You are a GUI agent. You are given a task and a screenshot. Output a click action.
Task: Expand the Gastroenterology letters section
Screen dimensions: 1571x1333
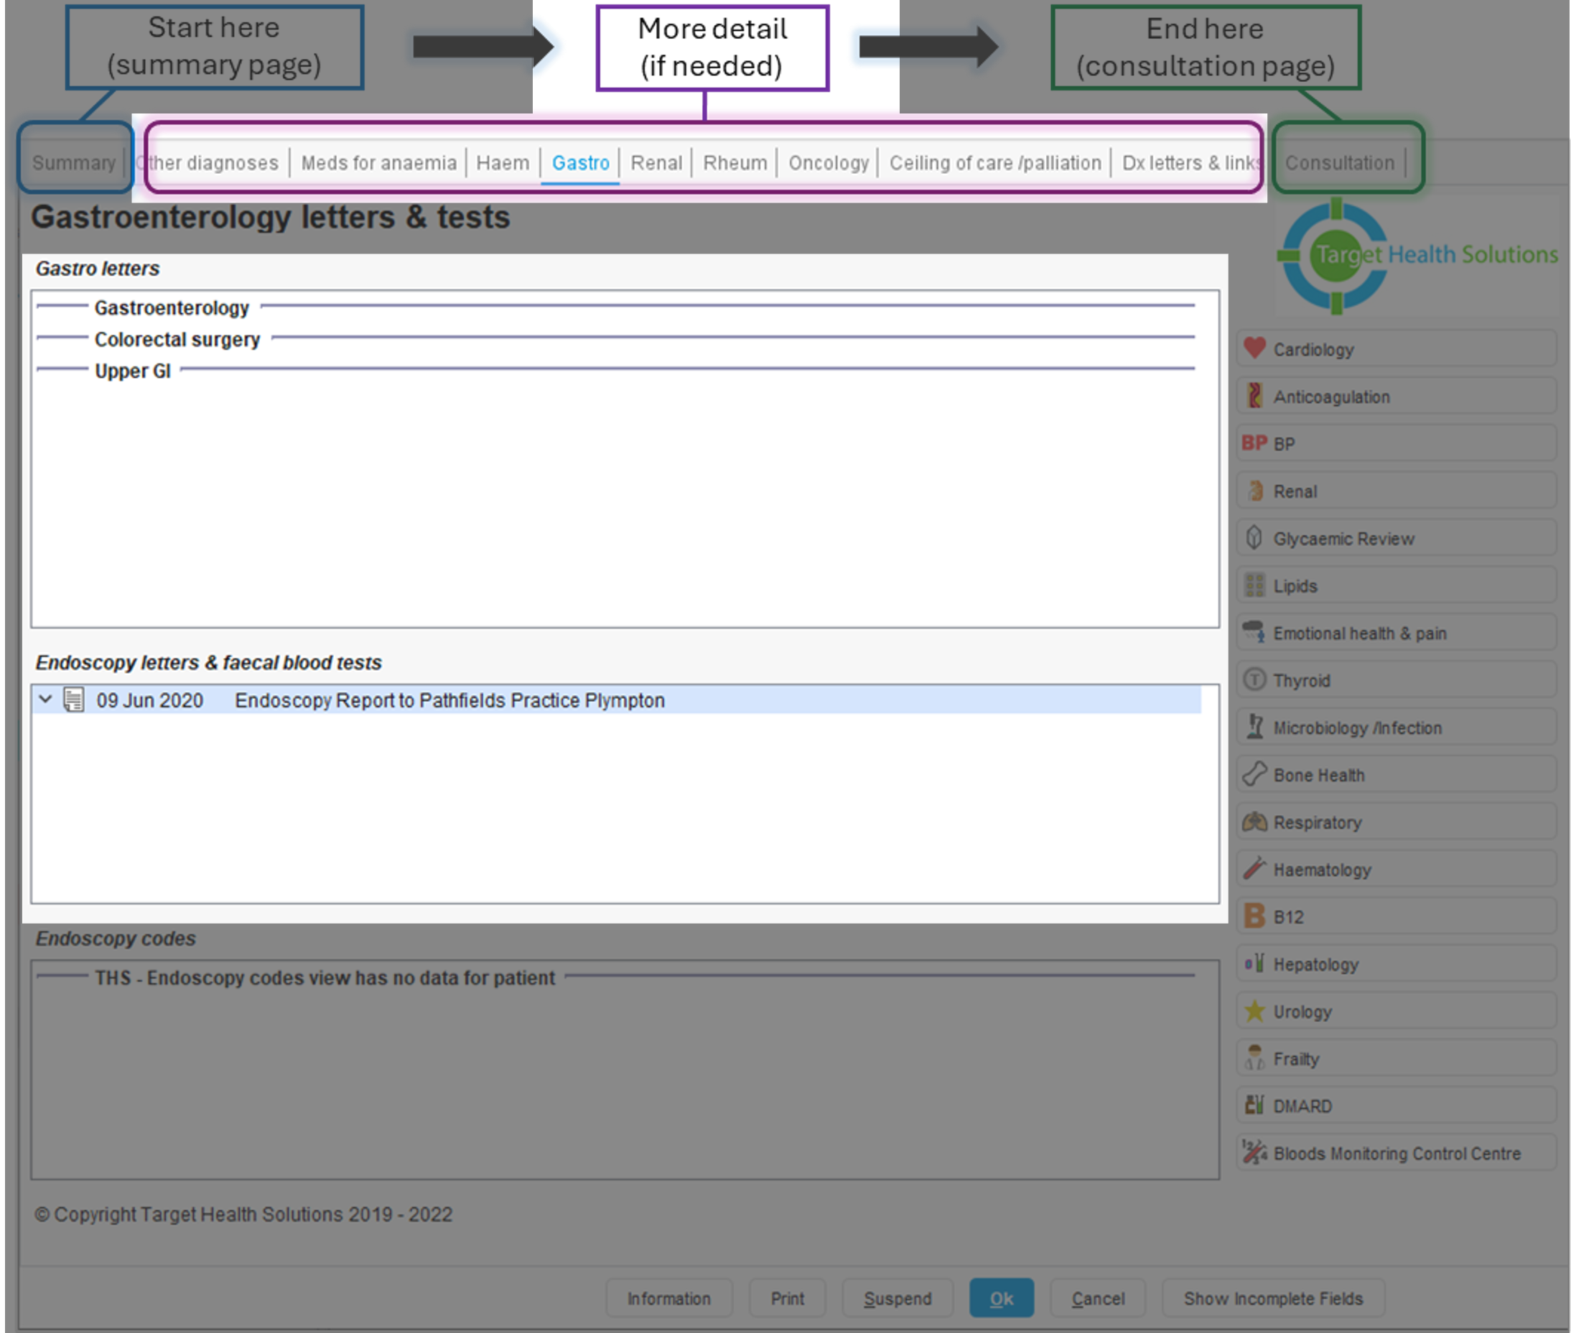(x=172, y=307)
